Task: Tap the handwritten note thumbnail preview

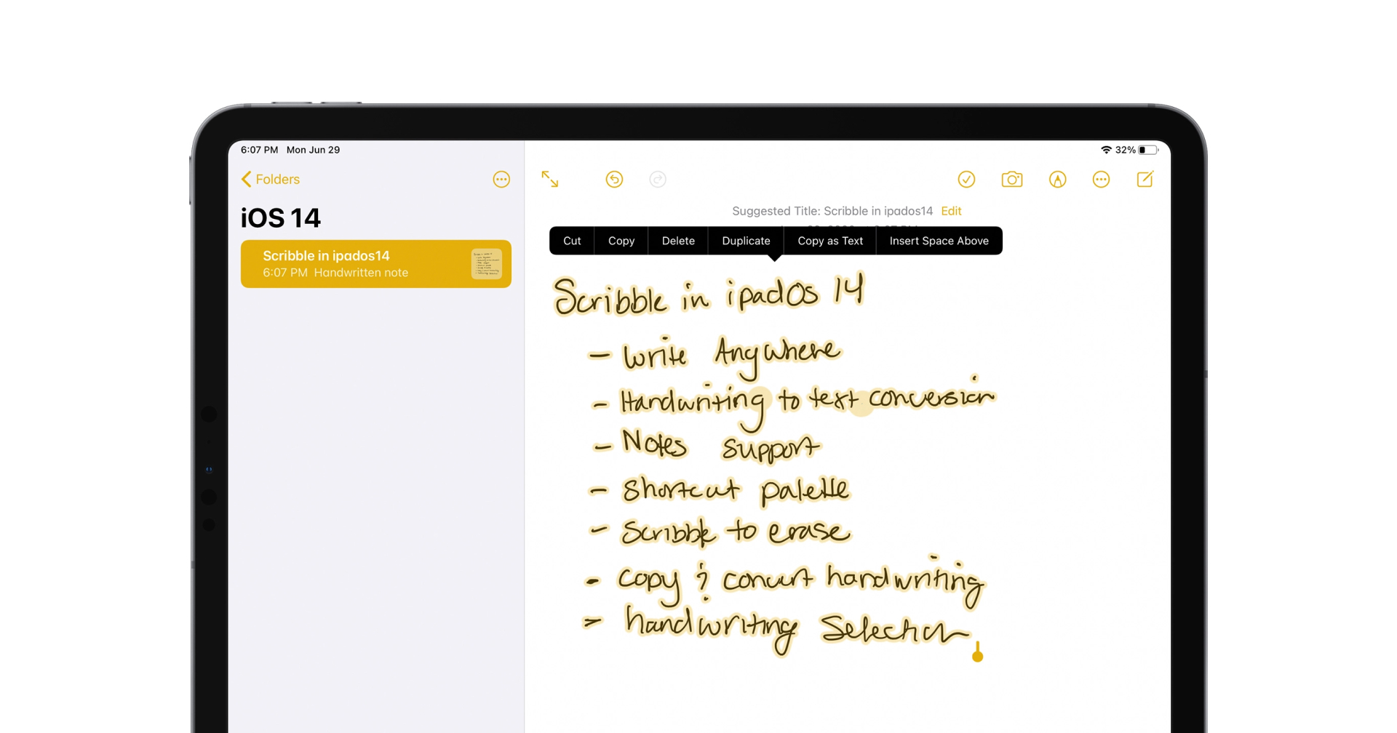Action: [x=486, y=264]
